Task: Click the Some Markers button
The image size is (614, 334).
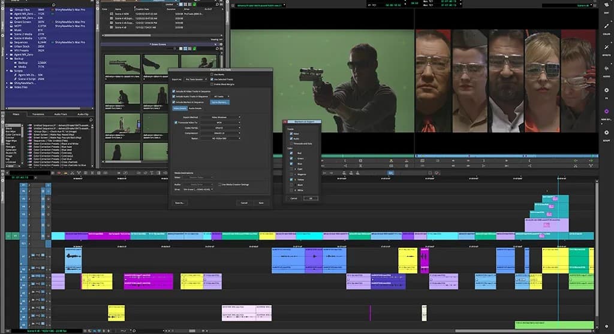Action: [x=219, y=102]
